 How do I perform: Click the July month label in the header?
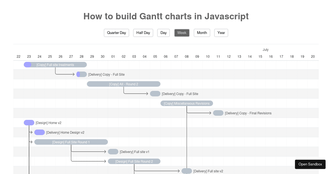click(x=265, y=50)
